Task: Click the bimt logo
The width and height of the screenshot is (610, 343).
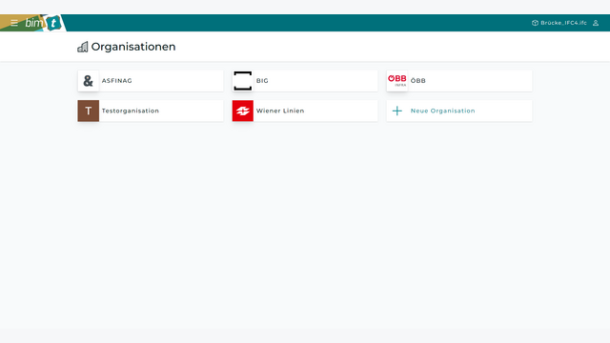Action: 43,23
